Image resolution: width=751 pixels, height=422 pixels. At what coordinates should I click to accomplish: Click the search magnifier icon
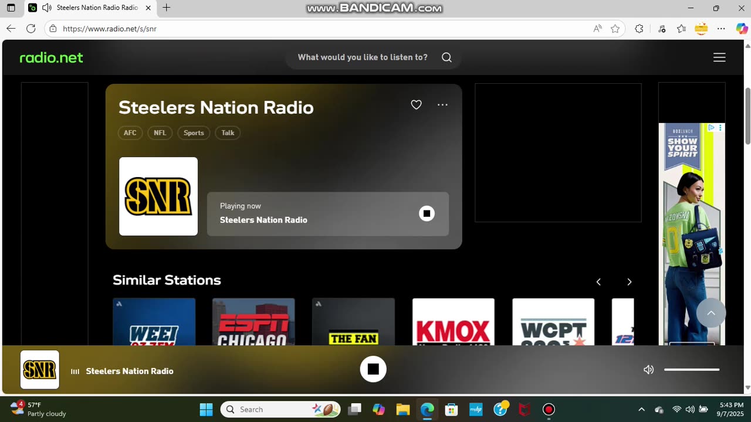446,57
